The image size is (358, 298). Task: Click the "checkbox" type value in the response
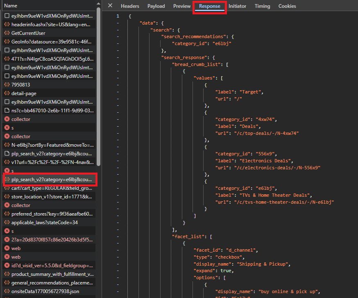229,257
